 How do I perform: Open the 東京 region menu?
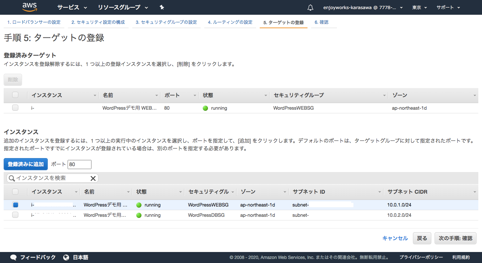419,7
